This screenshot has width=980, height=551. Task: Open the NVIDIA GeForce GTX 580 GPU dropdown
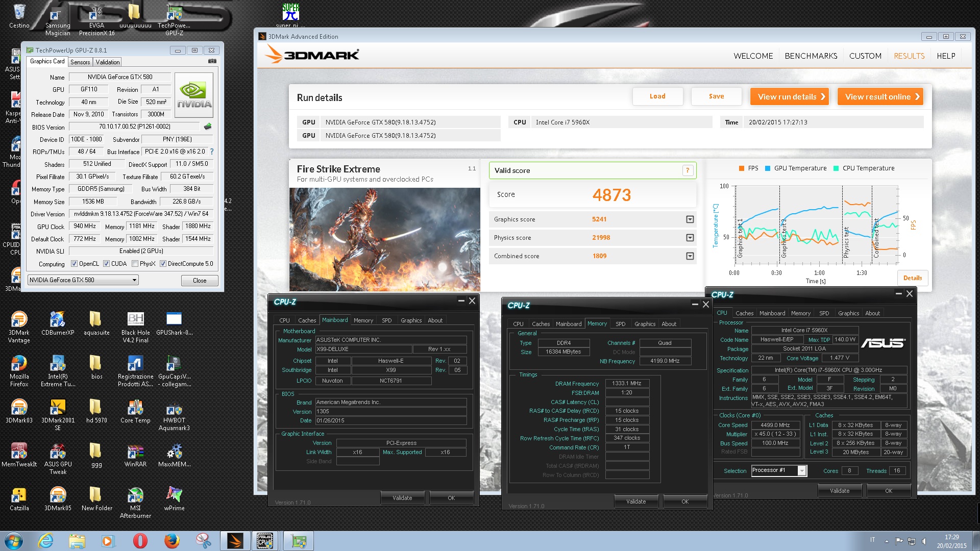coord(83,280)
